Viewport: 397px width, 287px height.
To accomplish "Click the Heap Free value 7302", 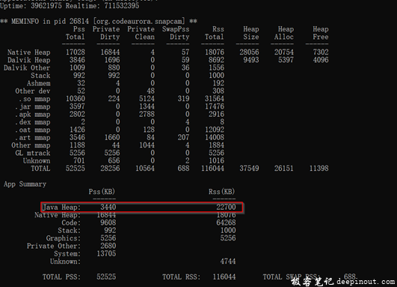I will click(321, 52).
